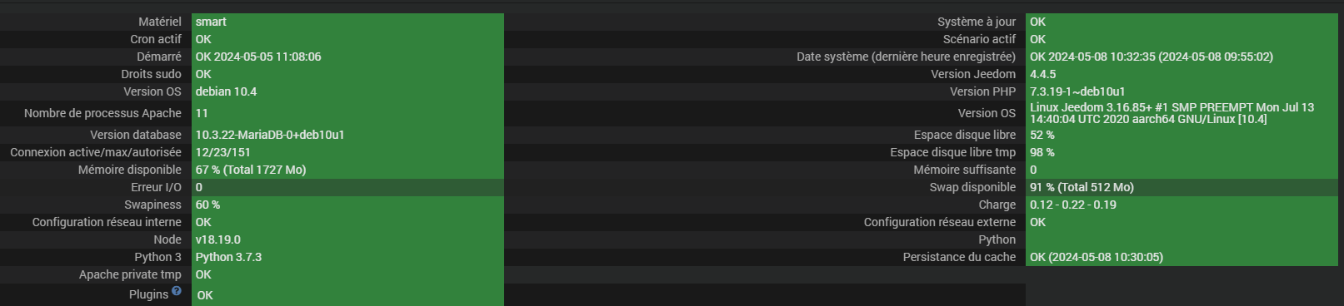Click the Cron actif OK status cell
This screenshot has height=306, width=1344.
click(x=347, y=39)
